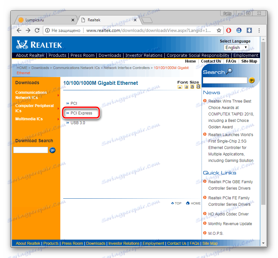Image resolution: width=278 pixels, height=258 pixels.
Task: Reload the Realtek page
Action: click(x=37, y=30)
